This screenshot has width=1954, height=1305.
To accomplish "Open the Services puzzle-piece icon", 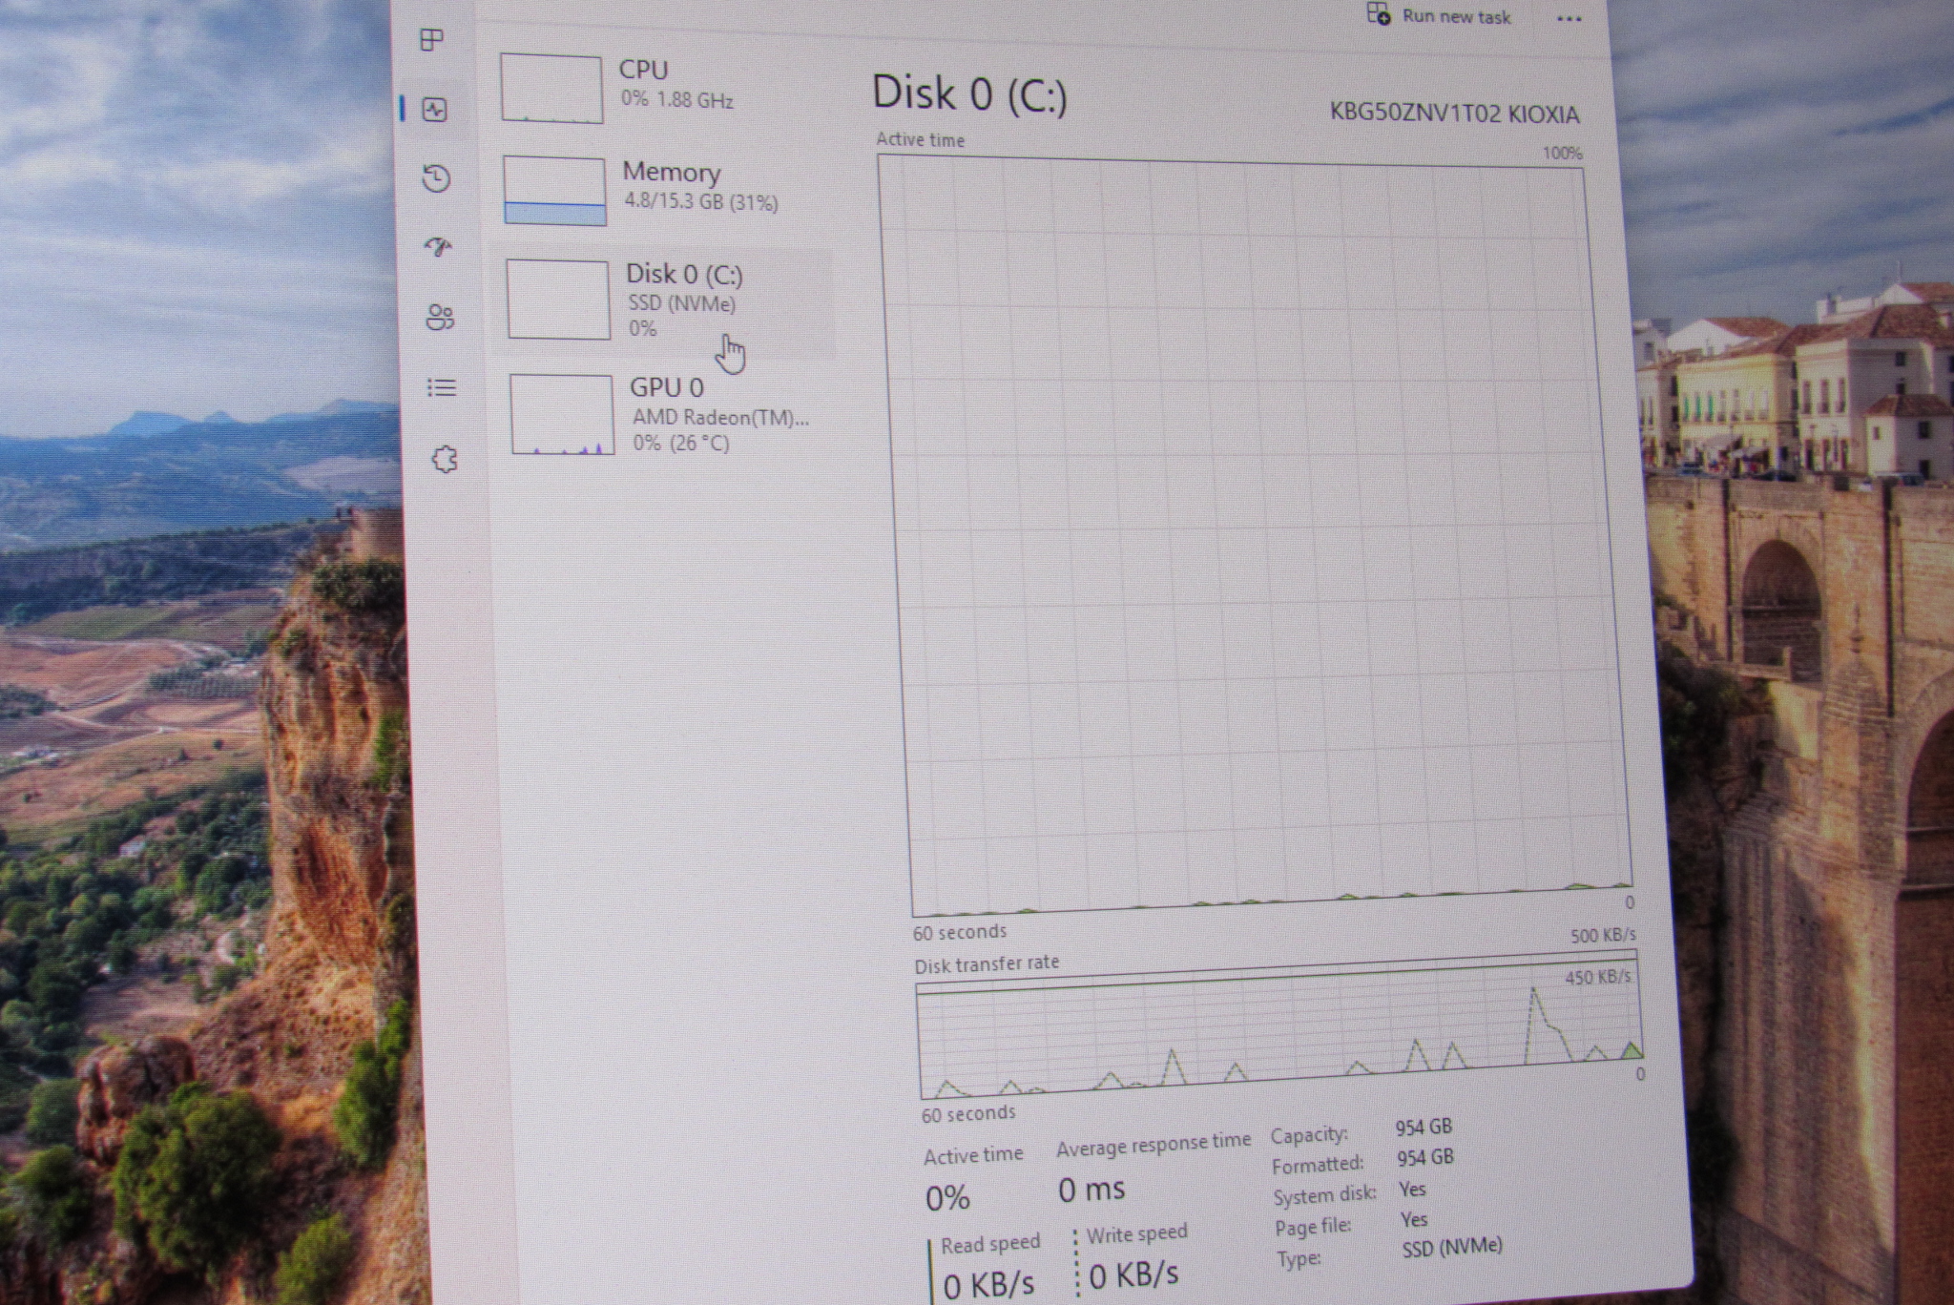I will click(x=444, y=460).
